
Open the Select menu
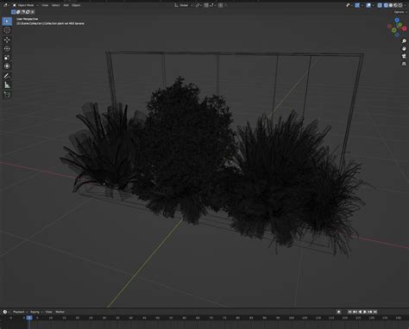coord(55,5)
